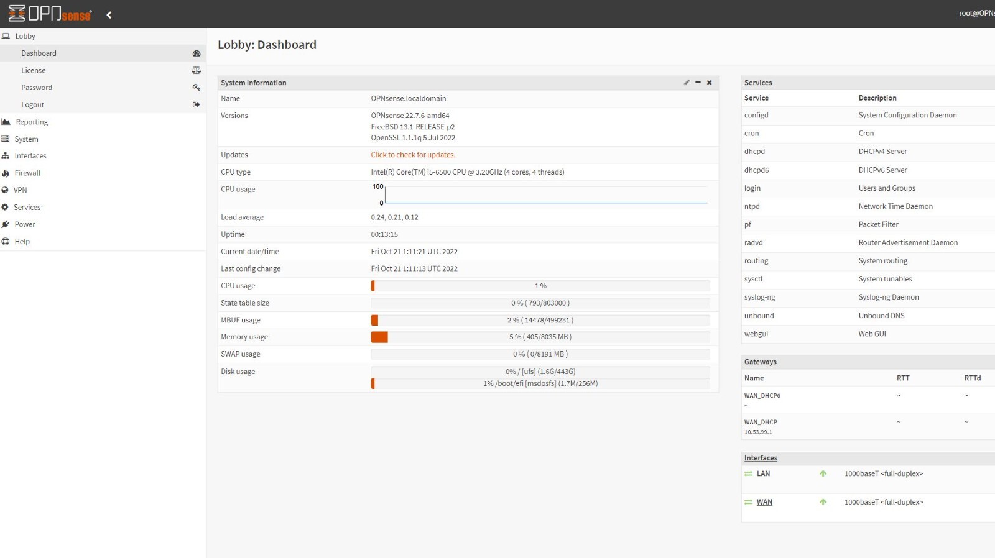Image resolution: width=995 pixels, height=558 pixels.
Task: Click the 'OPNsense 22.7.6-amd64' version text
Action: (410, 116)
